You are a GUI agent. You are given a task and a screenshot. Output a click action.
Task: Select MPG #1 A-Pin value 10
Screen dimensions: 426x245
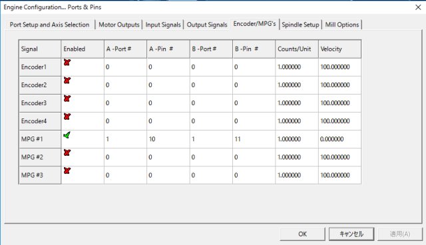click(x=168, y=139)
